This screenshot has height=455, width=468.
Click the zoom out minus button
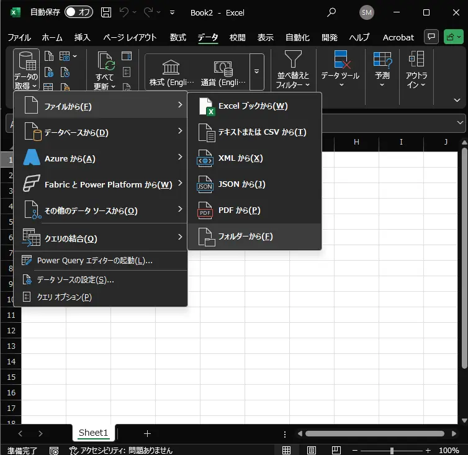[x=355, y=450]
